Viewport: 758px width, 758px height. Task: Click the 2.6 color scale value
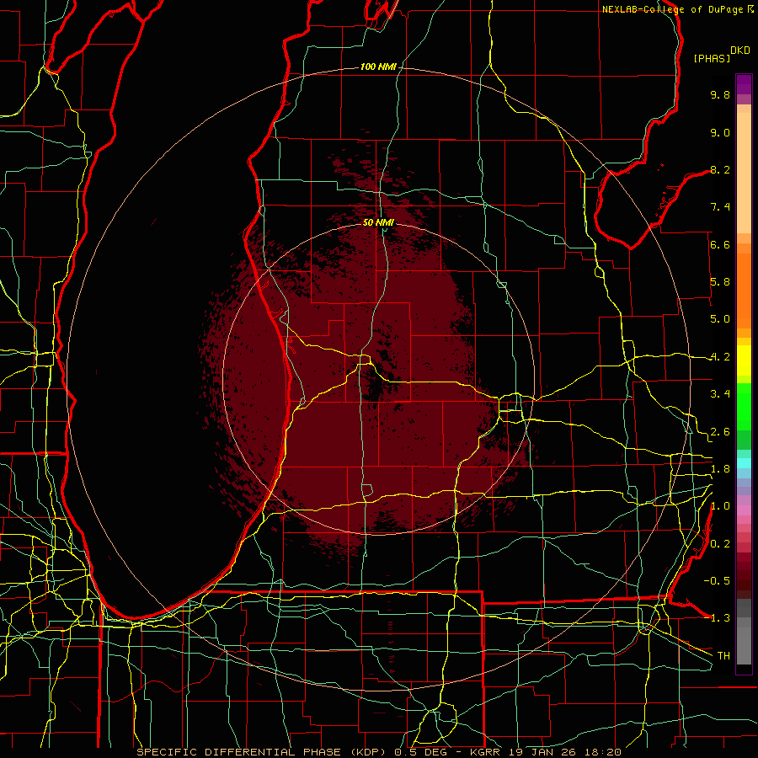tap(720, 432)
